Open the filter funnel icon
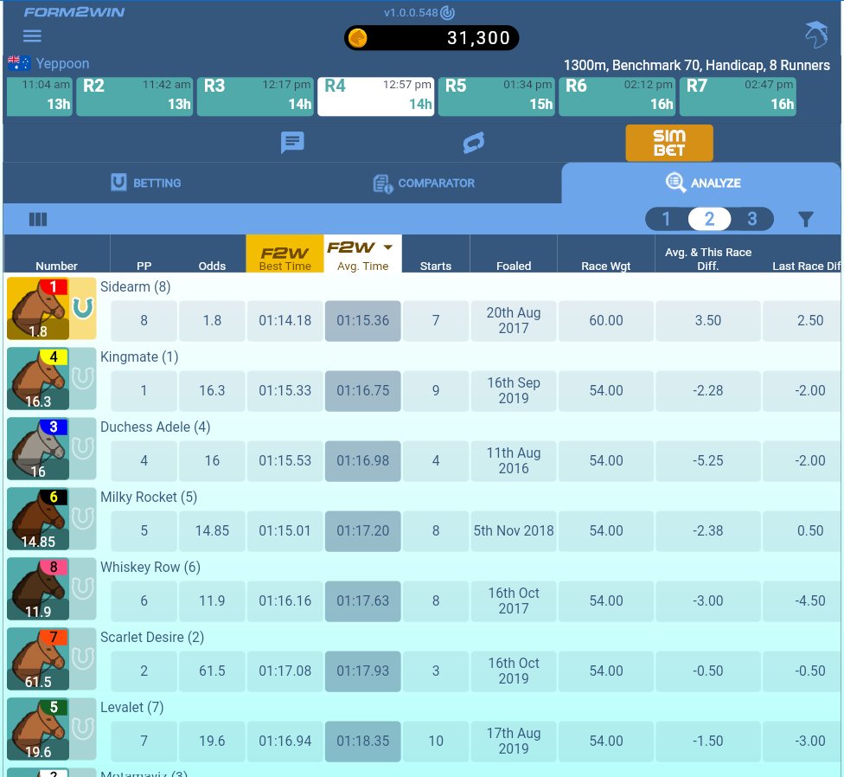This screenshot has height=777, width=844. [805, 219]
